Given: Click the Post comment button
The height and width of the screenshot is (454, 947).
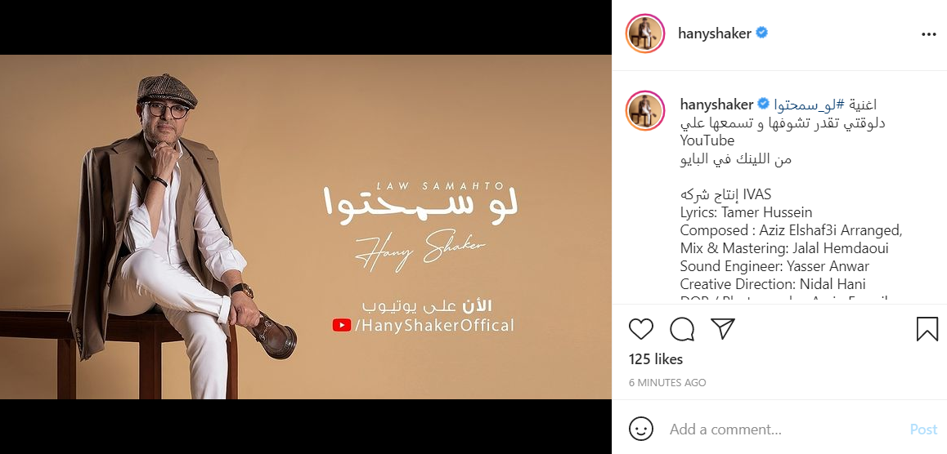Looking at the screenshot, I should coord(923,430).
